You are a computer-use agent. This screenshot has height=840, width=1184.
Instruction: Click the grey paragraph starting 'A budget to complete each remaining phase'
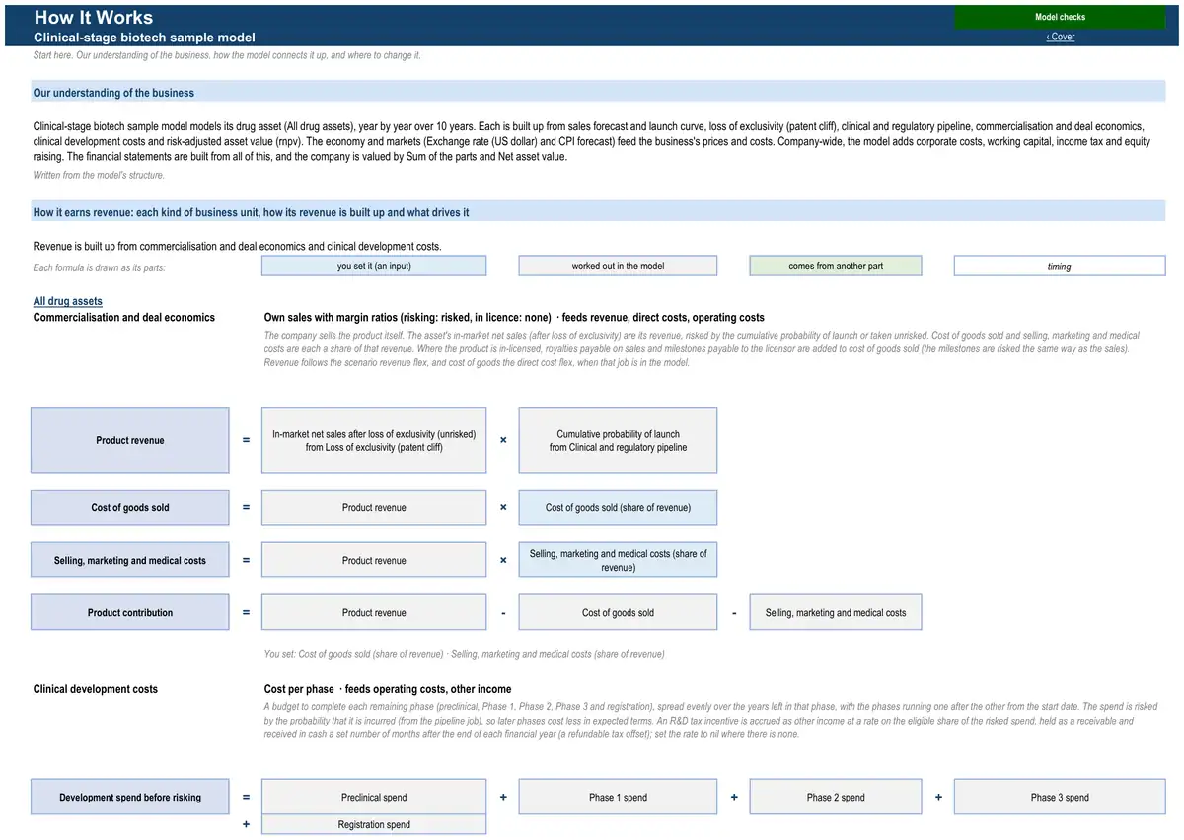(x=698, y=721)
